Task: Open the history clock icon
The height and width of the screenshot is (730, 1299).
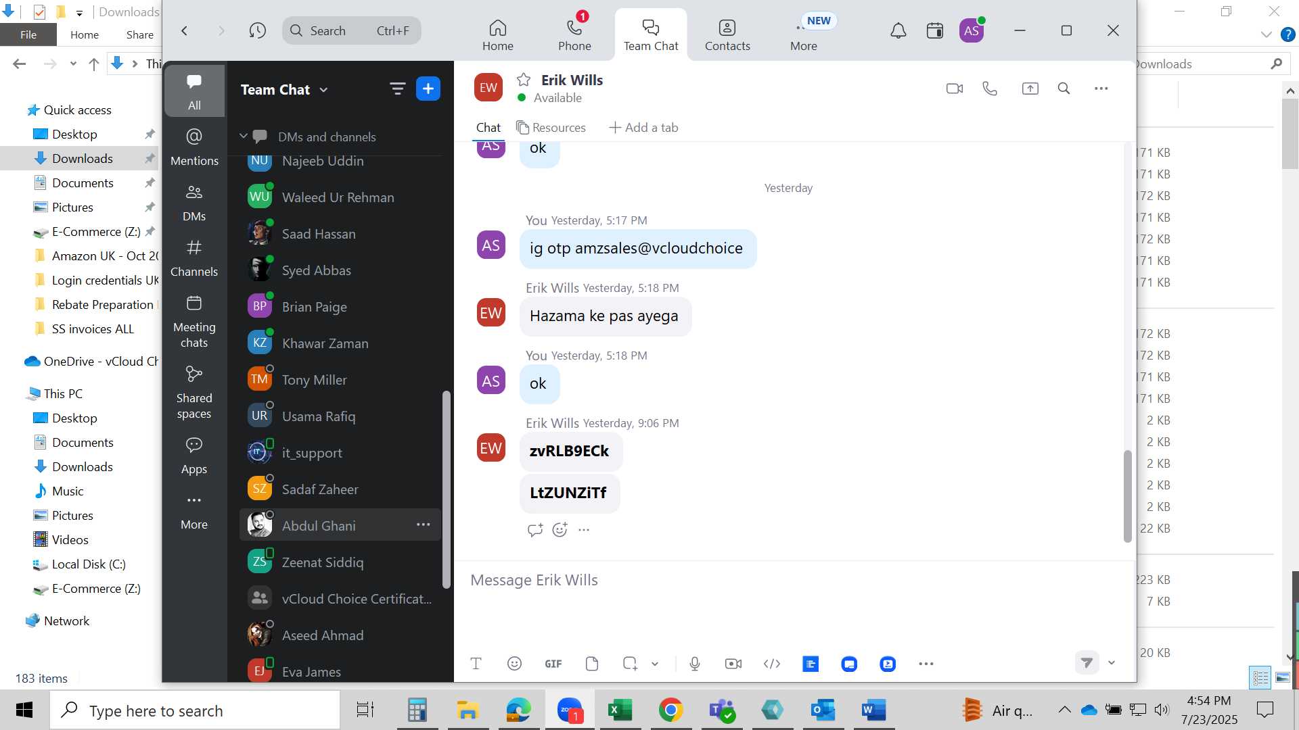Action: point(257,30)
